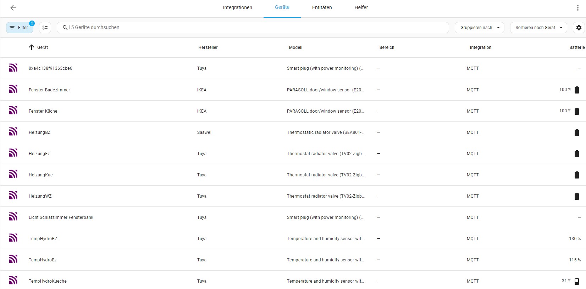Sort by Bereich column header
The height and width of the screenshot is (289, 586).
[x=387, y=47]
